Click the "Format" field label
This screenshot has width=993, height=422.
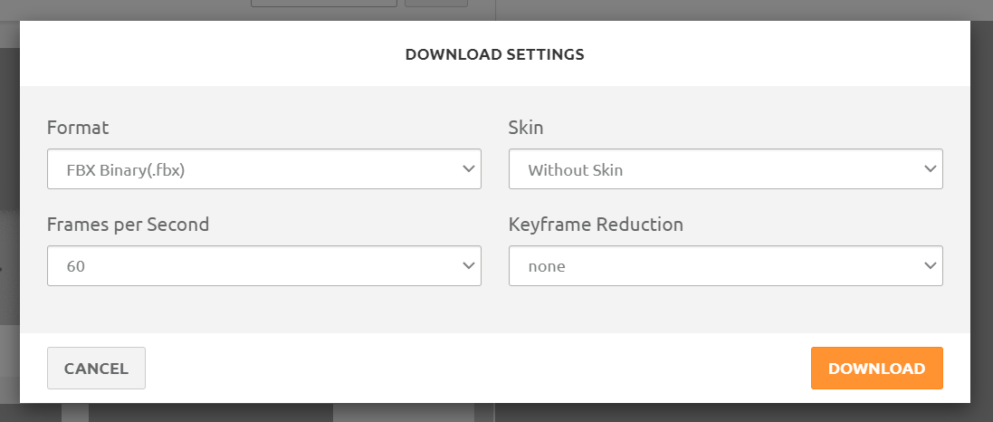click(x=78, y=128)
